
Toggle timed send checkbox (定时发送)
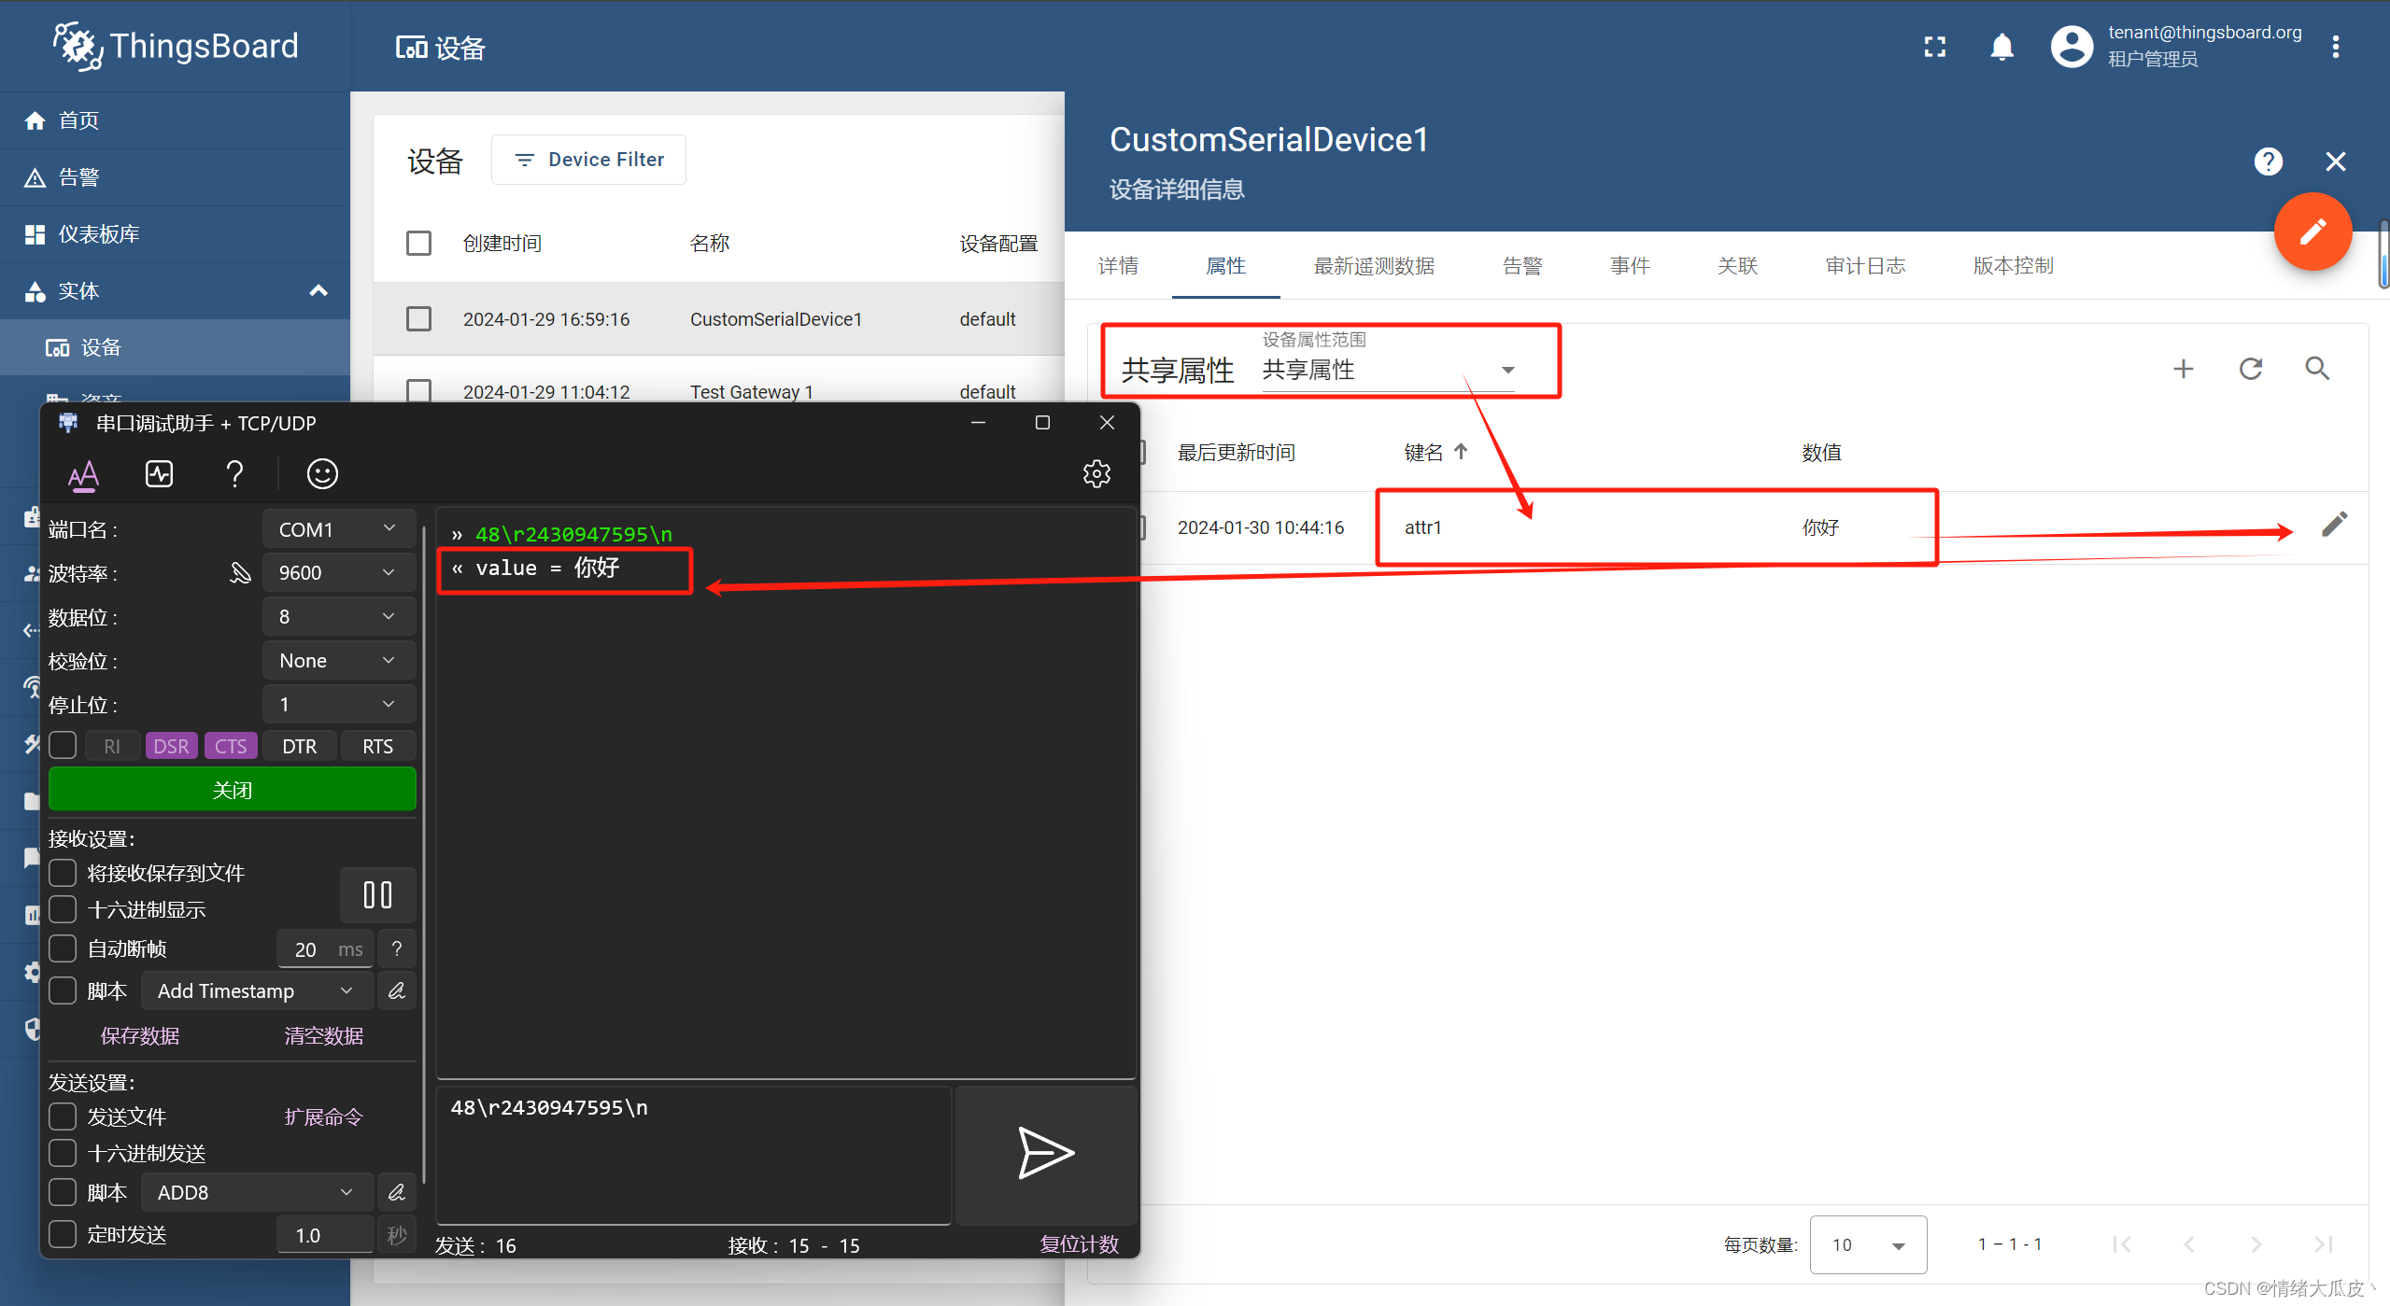tap(63, 1234)
